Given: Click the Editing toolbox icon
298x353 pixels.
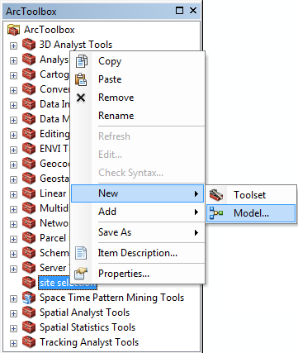Looking at the screenshot, I should coord(29,134).
